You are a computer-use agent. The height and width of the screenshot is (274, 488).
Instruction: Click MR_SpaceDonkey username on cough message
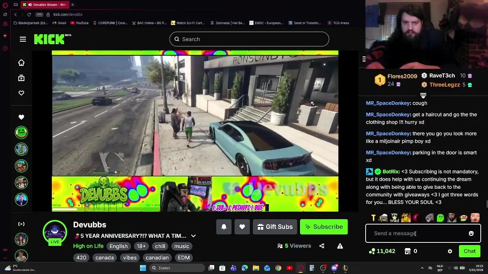click(x=388, y=103)
